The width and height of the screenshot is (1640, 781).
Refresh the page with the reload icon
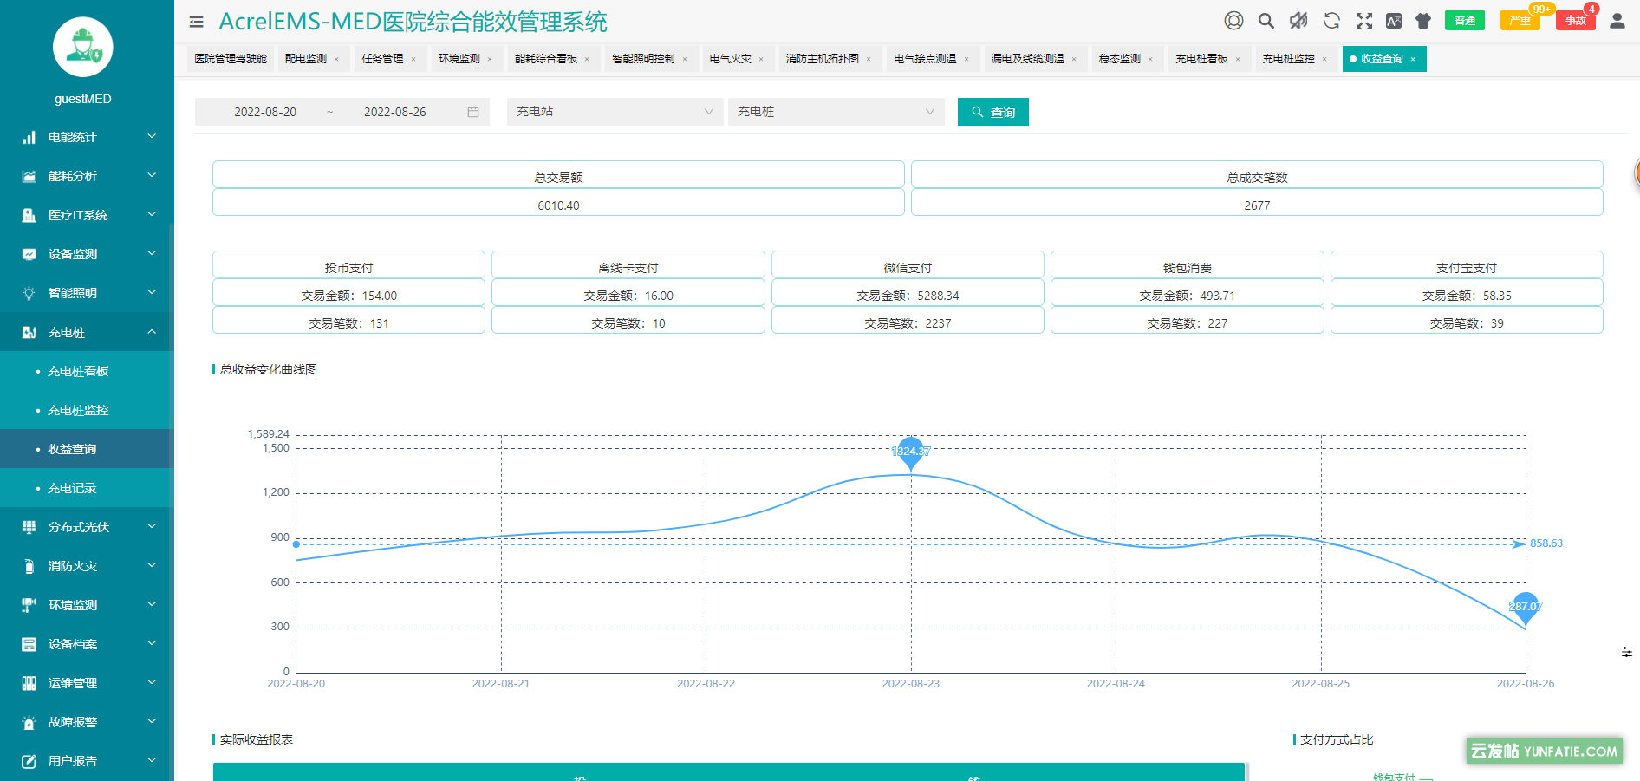coord(1332,21)
